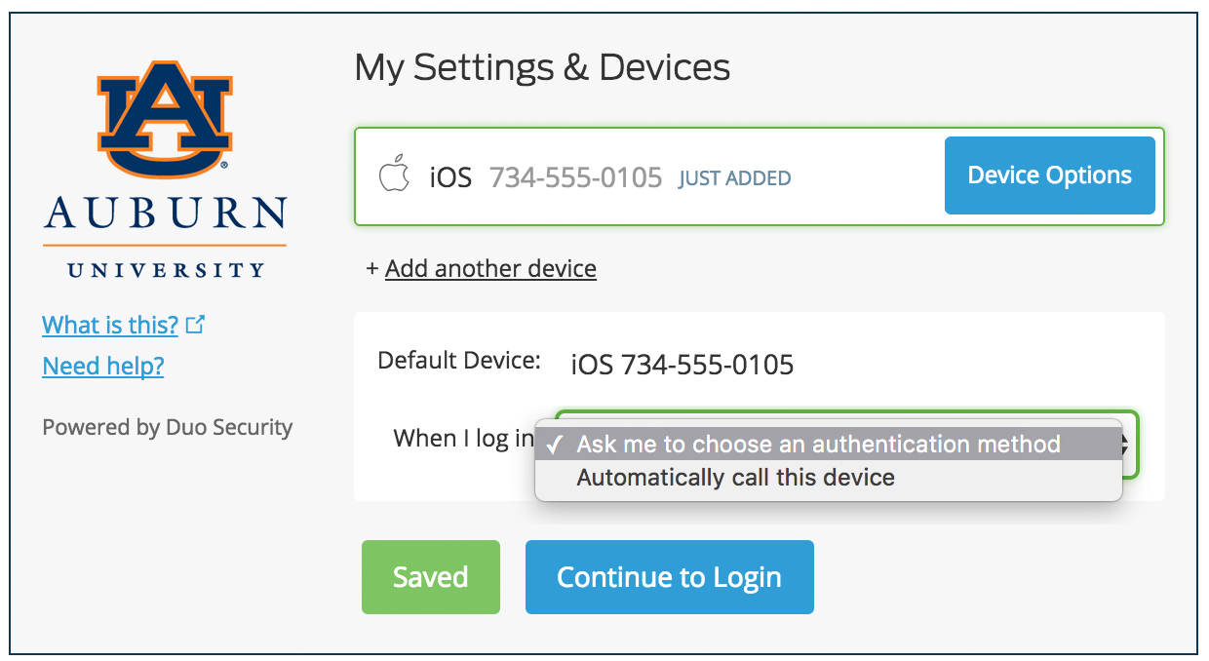This screenshot has width=1209, height=661.
Task: Click the arrows at the dropdown's right edge
Action: click(x=1129, y=445)
